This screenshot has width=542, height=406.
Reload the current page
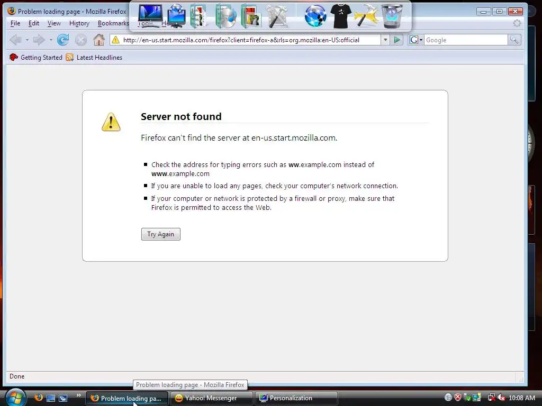pyautogui.click(x=63, y=40)
